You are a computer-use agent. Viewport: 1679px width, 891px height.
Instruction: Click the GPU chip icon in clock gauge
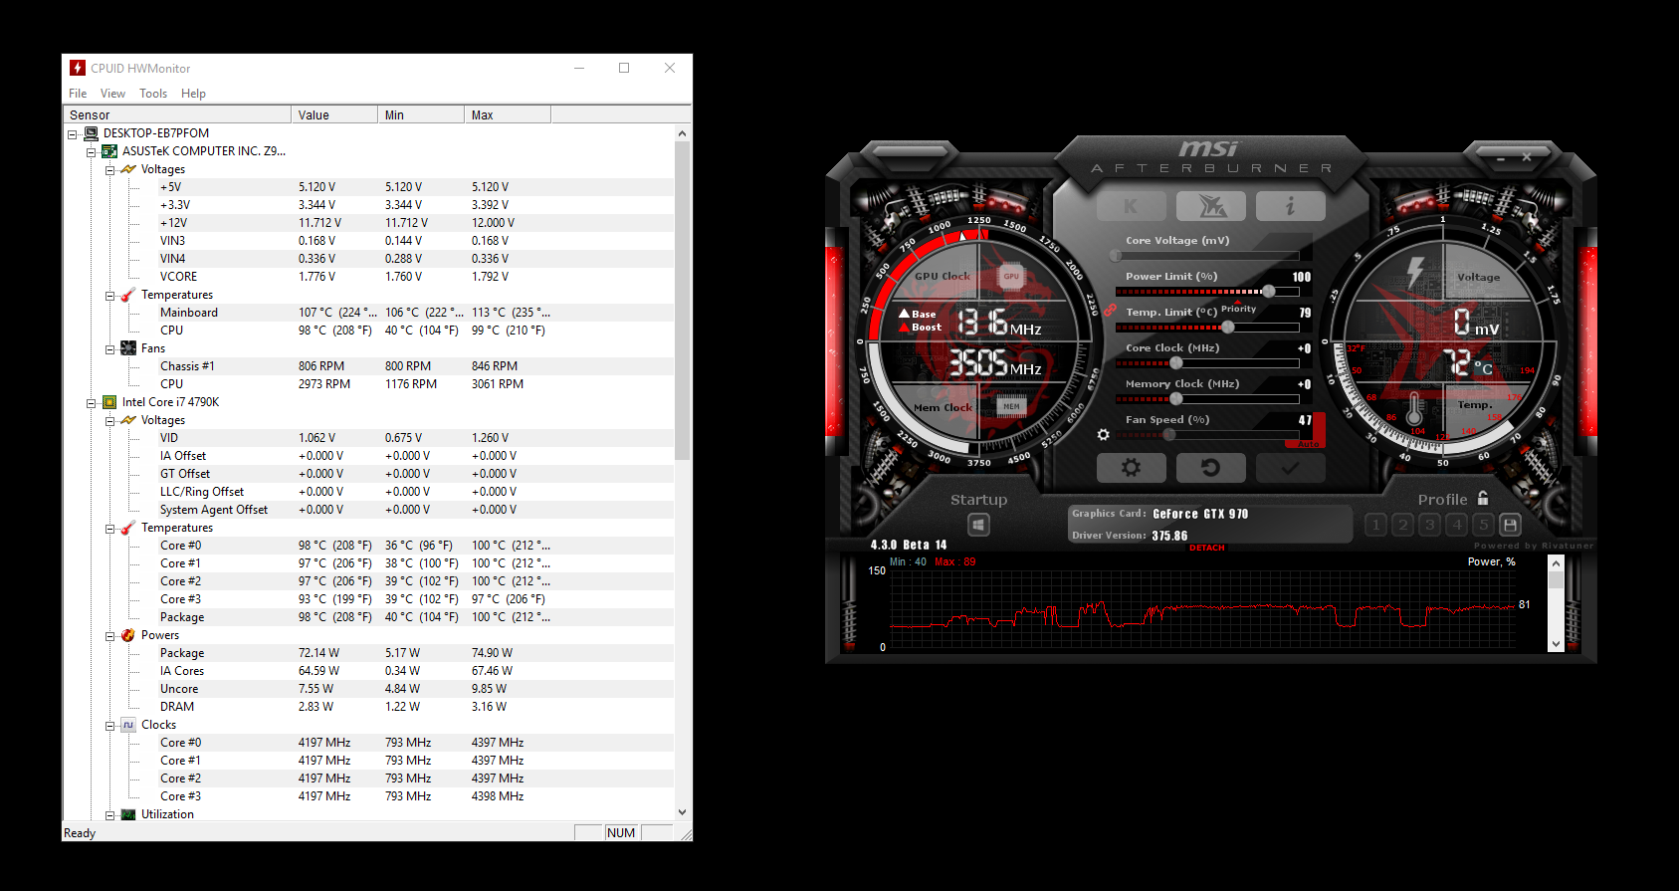pos(1011,277)
